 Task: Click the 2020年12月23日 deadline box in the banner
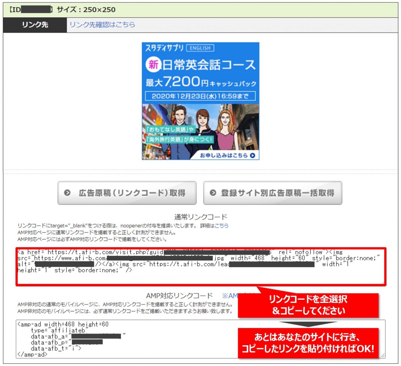pyautogui.click(x=200, y=96)
